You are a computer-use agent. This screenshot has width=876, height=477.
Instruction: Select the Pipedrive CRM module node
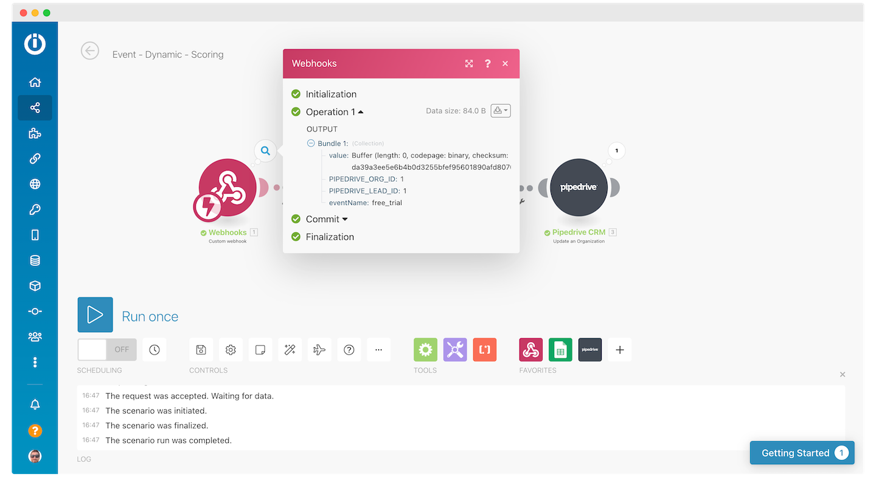[579, 188]
